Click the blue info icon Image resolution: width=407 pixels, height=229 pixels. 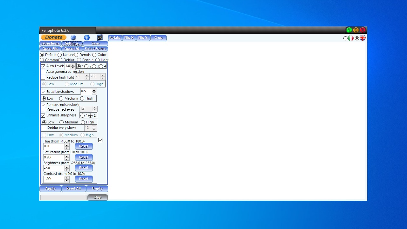[87, 38]
